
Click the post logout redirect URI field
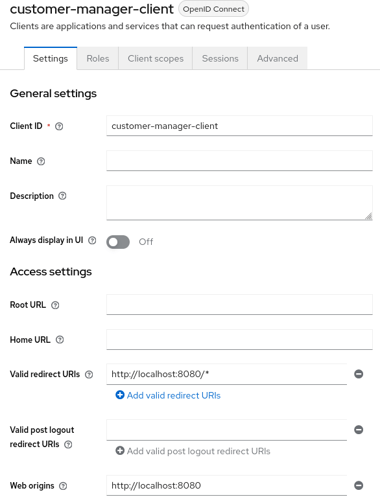click(226, 430)
